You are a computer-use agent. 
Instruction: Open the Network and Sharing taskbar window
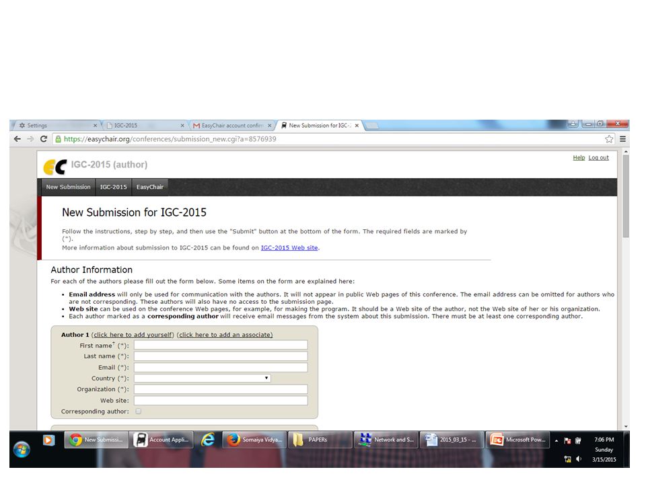coord(386,440)
